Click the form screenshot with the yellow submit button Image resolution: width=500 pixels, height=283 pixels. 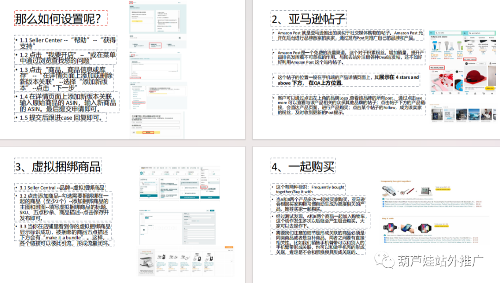click(x=156, y=125)
